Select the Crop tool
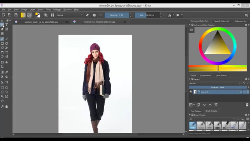Image resolution: width=250 pixels, height=141 pixels. (x=2, y=67)
